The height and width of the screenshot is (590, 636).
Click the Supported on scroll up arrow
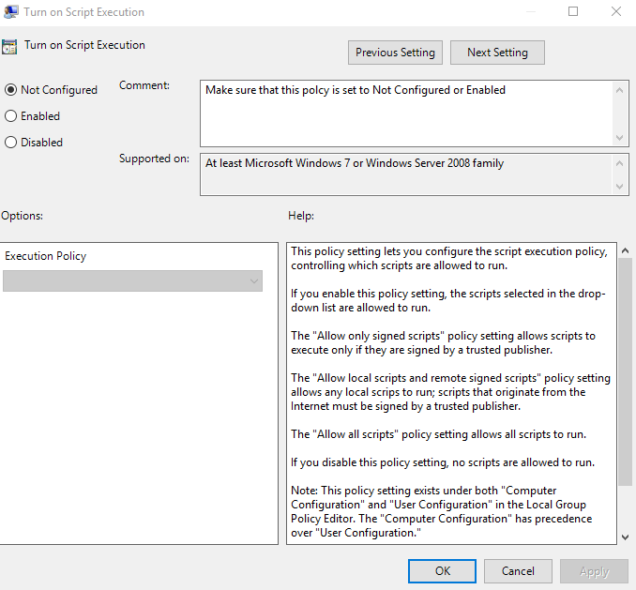(620, 163)
